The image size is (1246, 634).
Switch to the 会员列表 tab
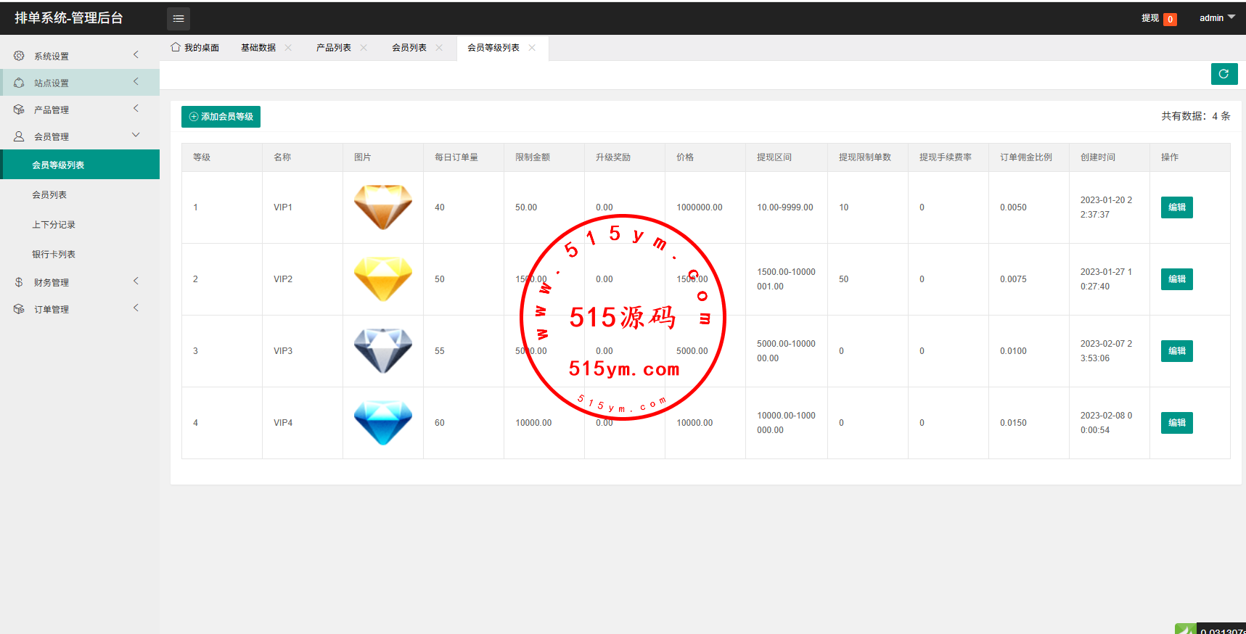pyautogui.click(x=409, y=48)
